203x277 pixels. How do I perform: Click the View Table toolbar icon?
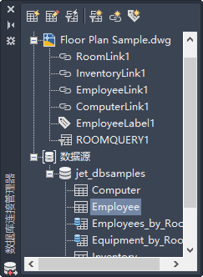tap(33, 16)
